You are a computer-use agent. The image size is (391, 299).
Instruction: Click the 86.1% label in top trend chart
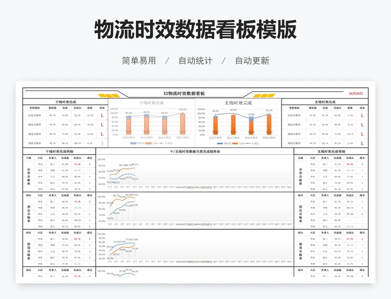[135, 164]
